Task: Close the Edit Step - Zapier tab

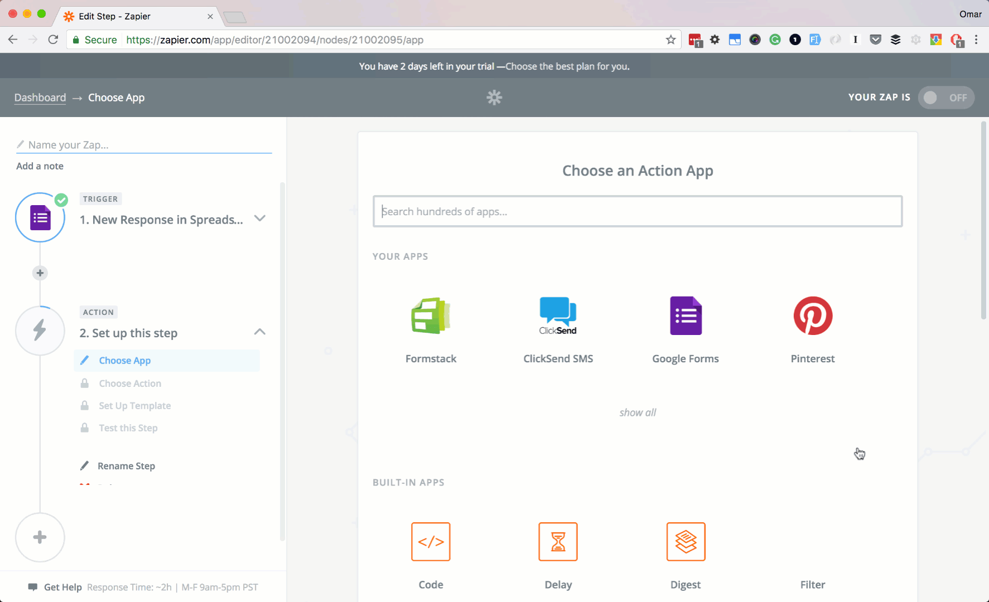Action: click(210, 16)
